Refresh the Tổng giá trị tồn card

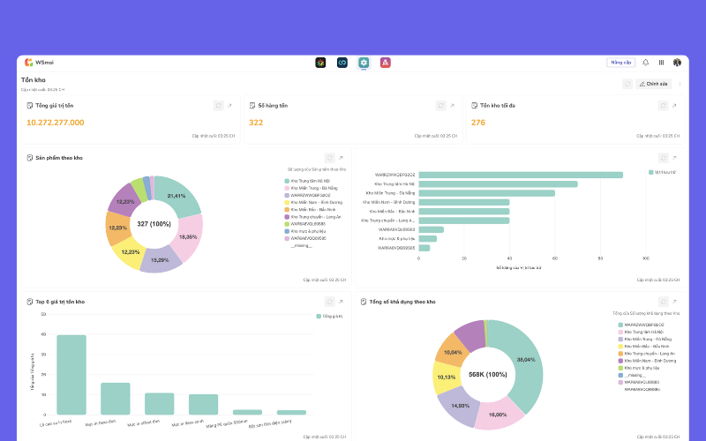click(218, 105)
